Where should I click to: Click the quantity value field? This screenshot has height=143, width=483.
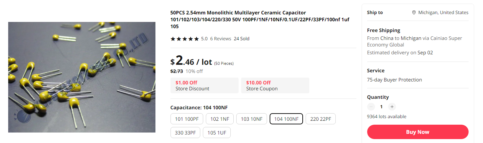[x=381, y=107]
